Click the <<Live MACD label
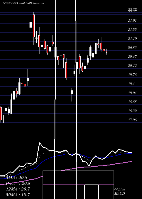The height and width of the screenshot is (199, 142). pyautogui.click(x=120, y=191)
